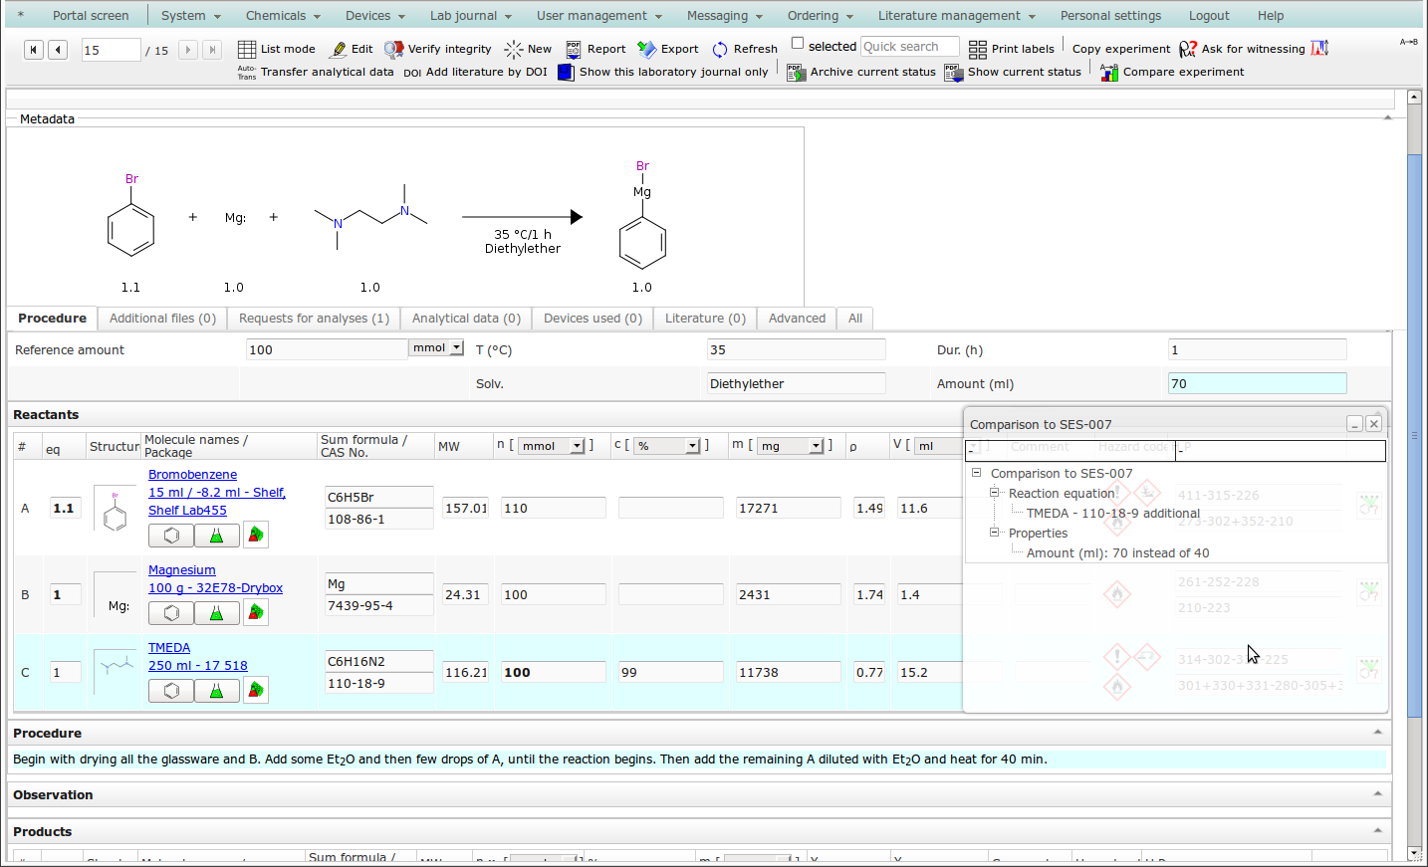The width and height of the screenshot is (1428, 867).
Task: Click the Compare experiment icon
Action: tap(1109, 72)
